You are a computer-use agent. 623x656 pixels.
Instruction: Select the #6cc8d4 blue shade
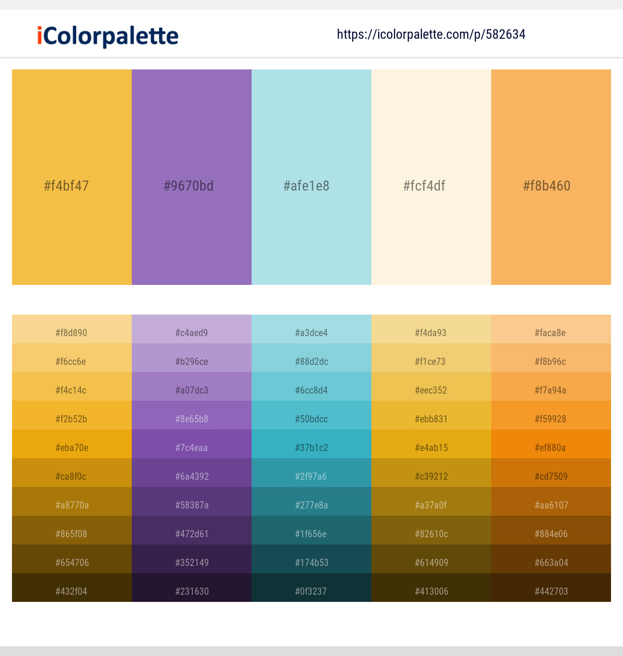click(311, 386)
